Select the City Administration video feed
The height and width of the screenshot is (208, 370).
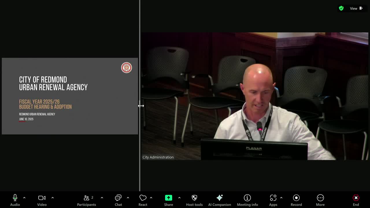(255, 96)
